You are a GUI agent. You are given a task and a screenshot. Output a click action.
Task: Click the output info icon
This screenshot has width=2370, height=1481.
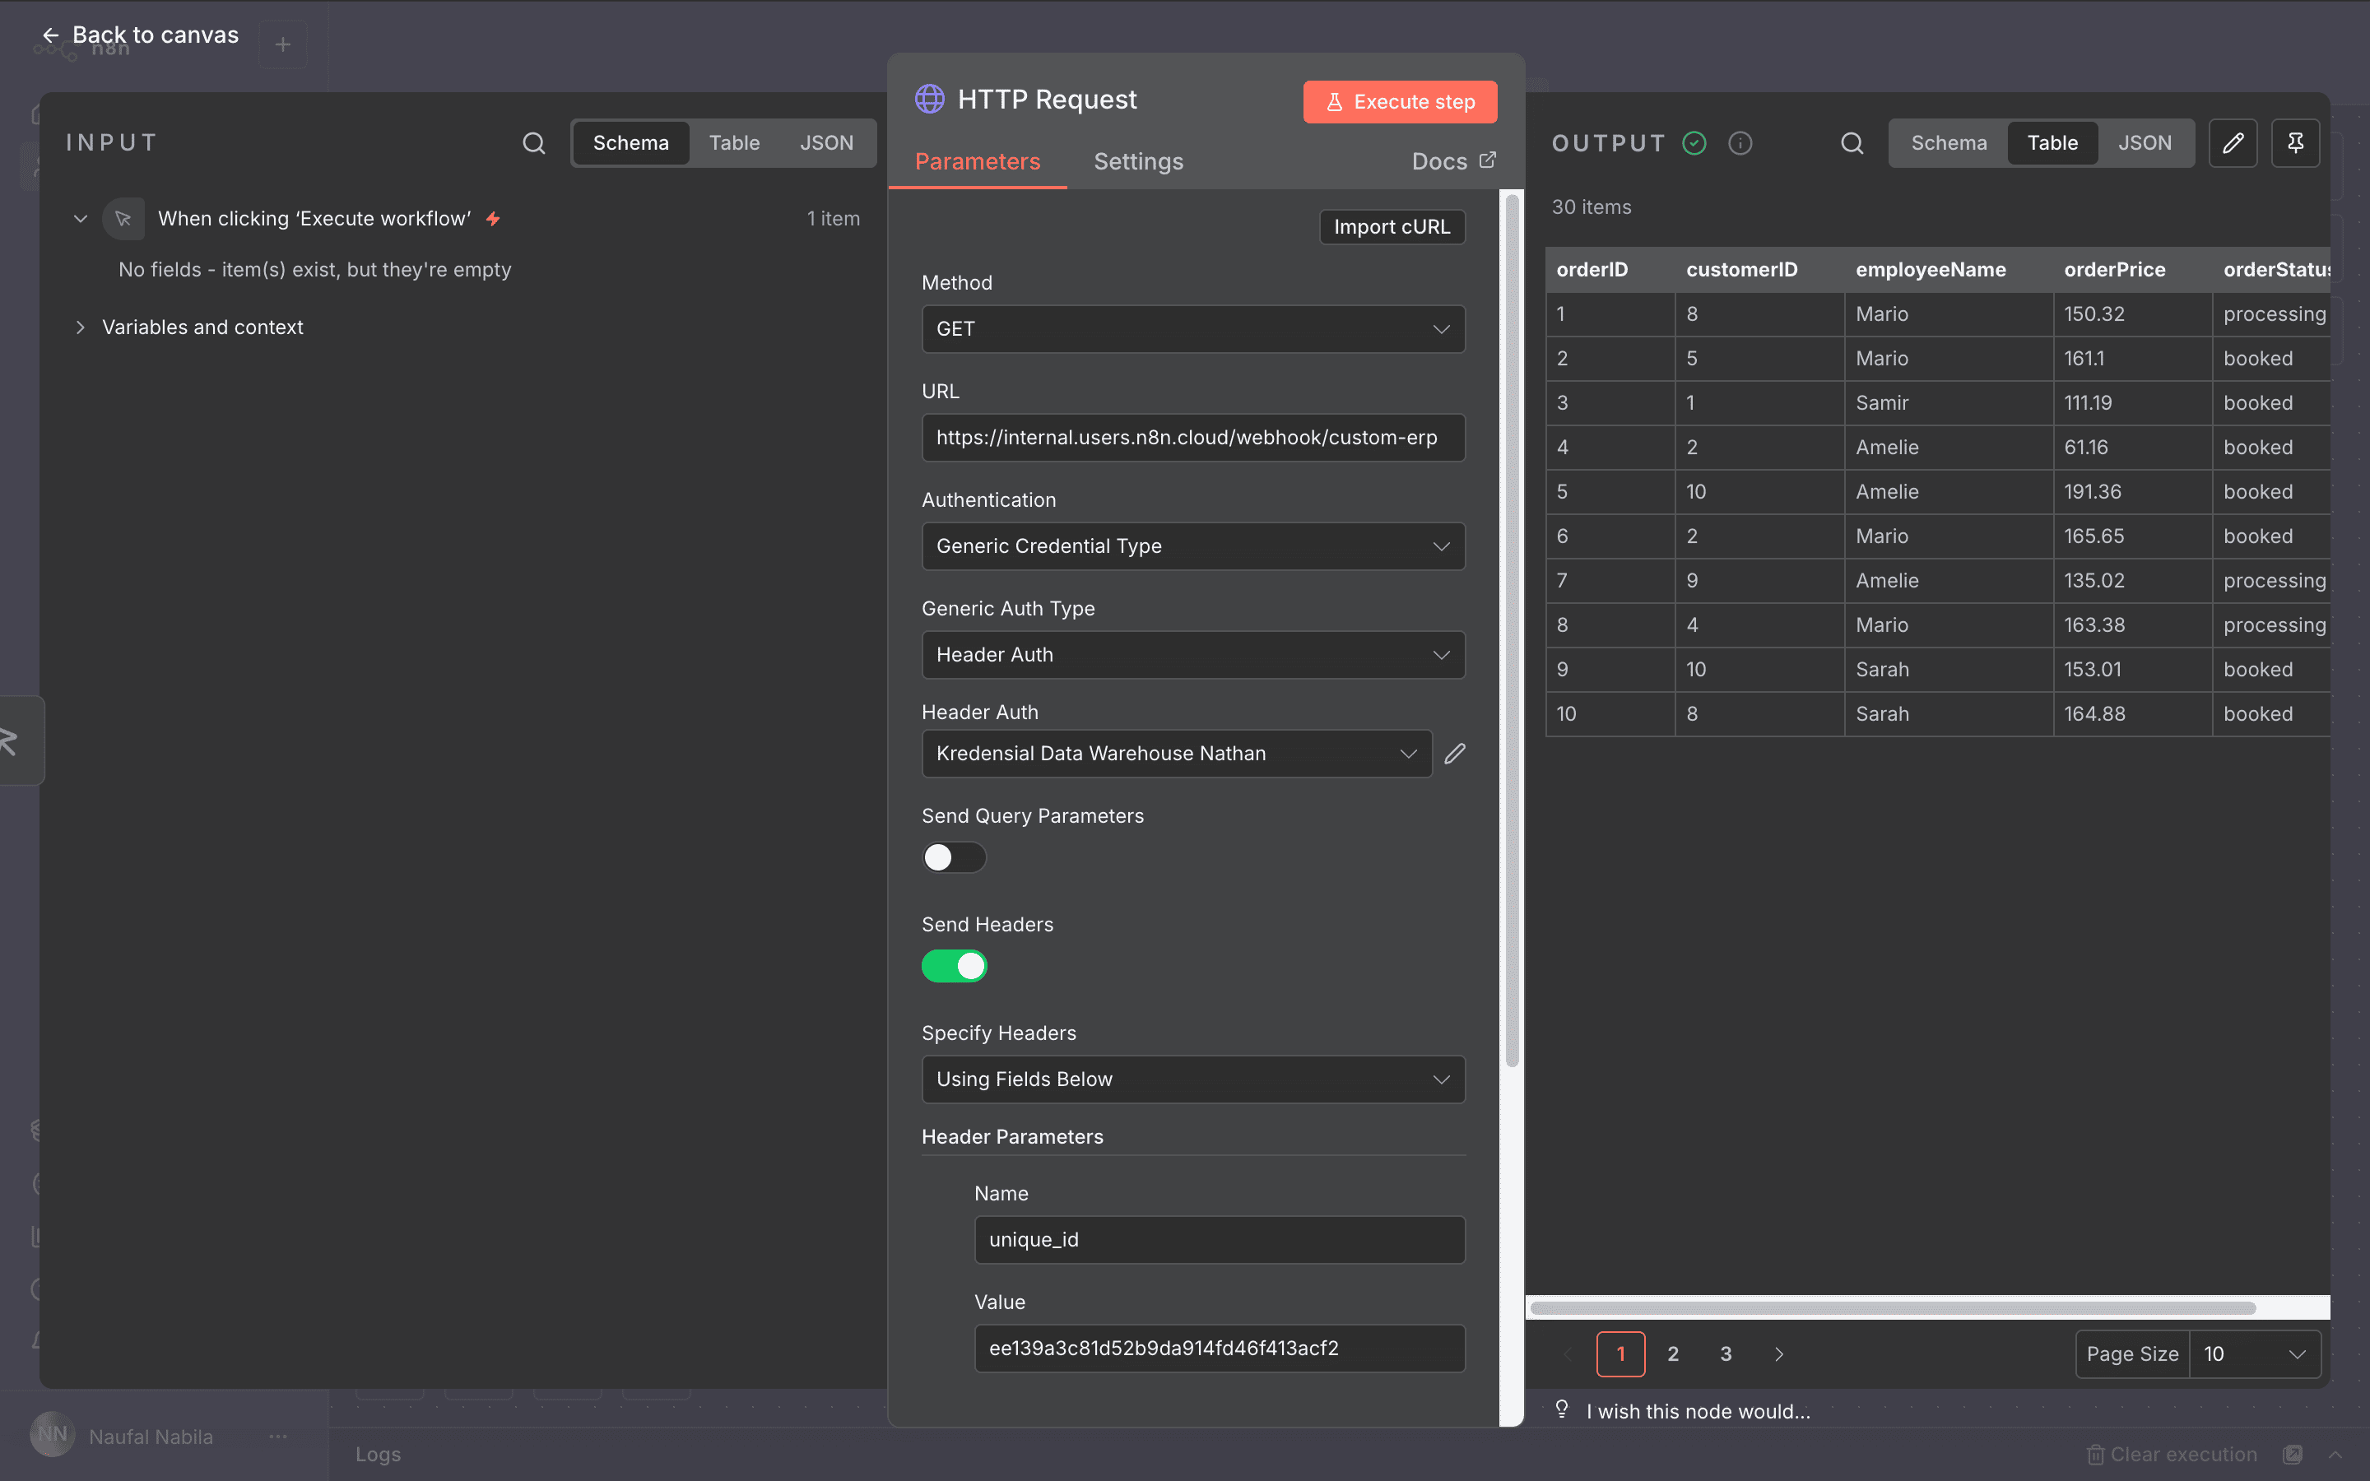click(1740, 143)
